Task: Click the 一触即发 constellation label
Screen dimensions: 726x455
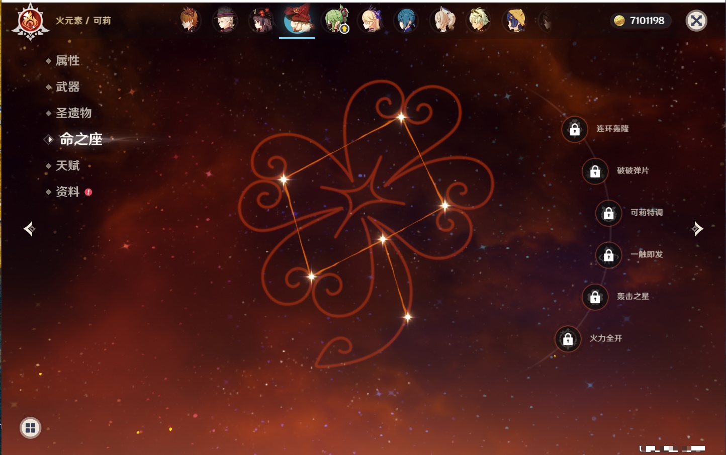Action: (x=647, y=254)
